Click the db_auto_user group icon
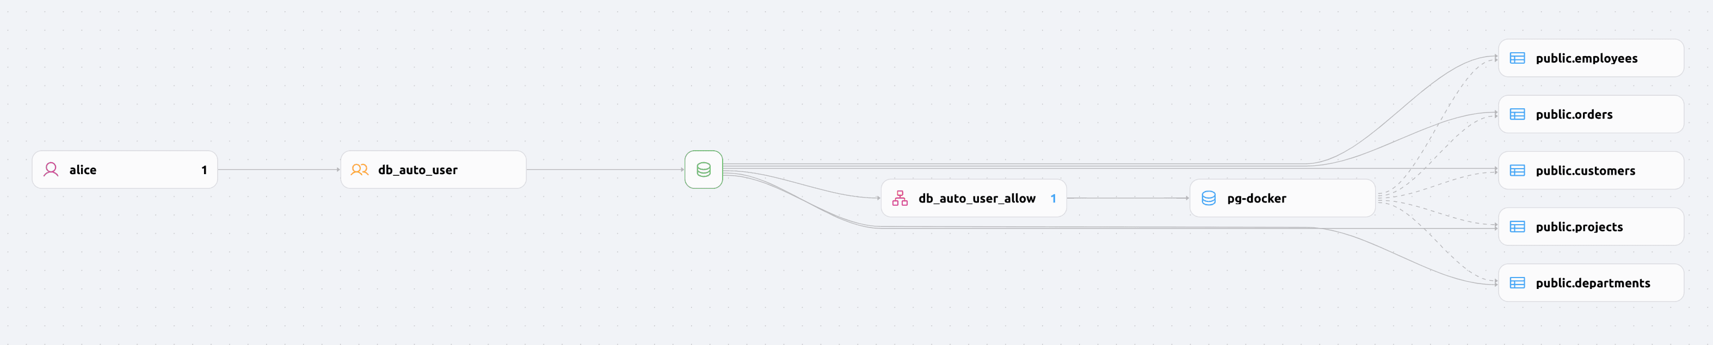Screen dimensions: 1713x345 (359, 170)
